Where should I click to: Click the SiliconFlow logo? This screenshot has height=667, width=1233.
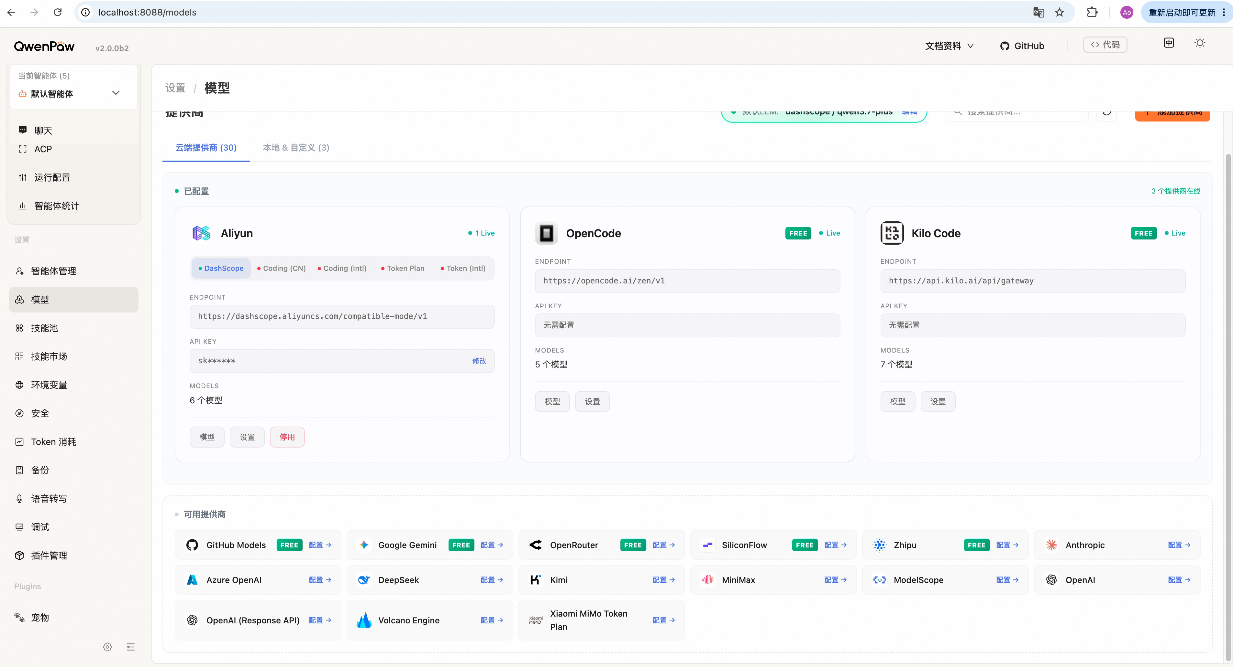point(708,545)
